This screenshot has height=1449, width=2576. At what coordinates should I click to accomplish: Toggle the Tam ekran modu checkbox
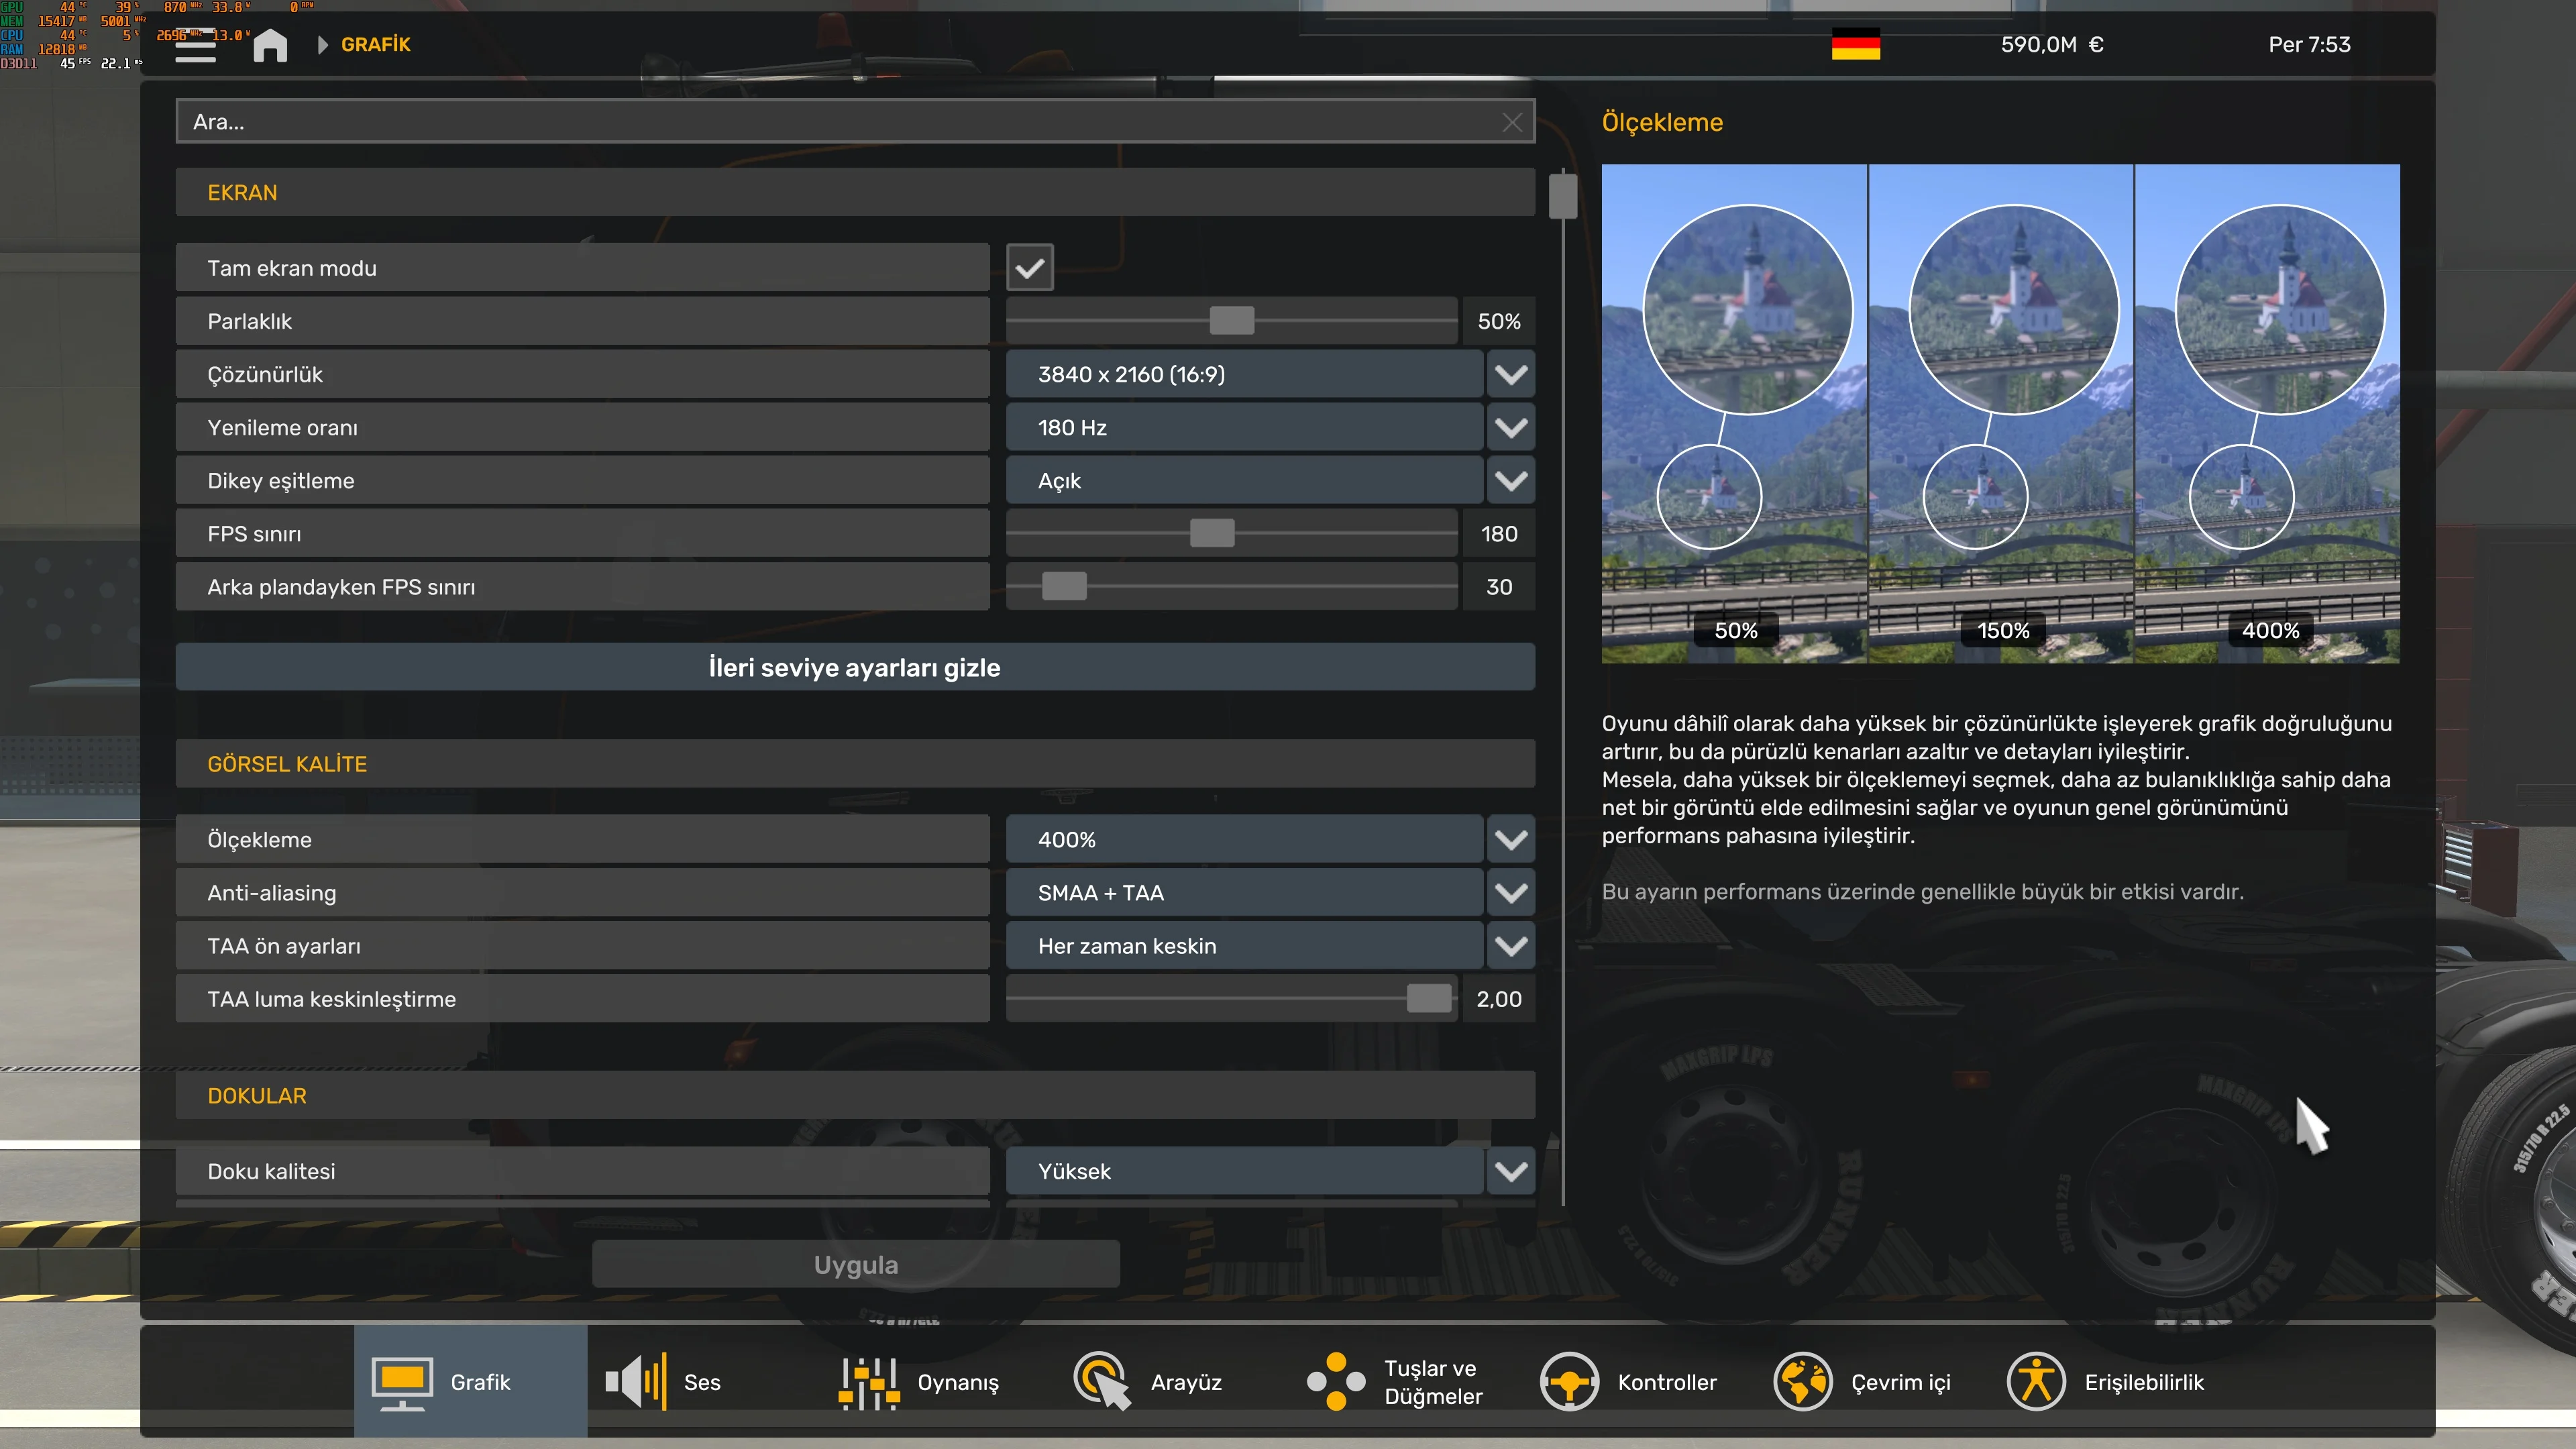tap(1029, 268)
